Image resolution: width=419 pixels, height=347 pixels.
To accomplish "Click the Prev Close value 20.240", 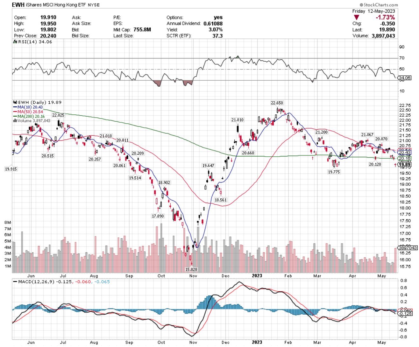I will click(48, 36).
